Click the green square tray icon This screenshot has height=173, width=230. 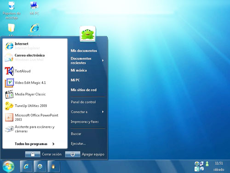coord(197,169)
